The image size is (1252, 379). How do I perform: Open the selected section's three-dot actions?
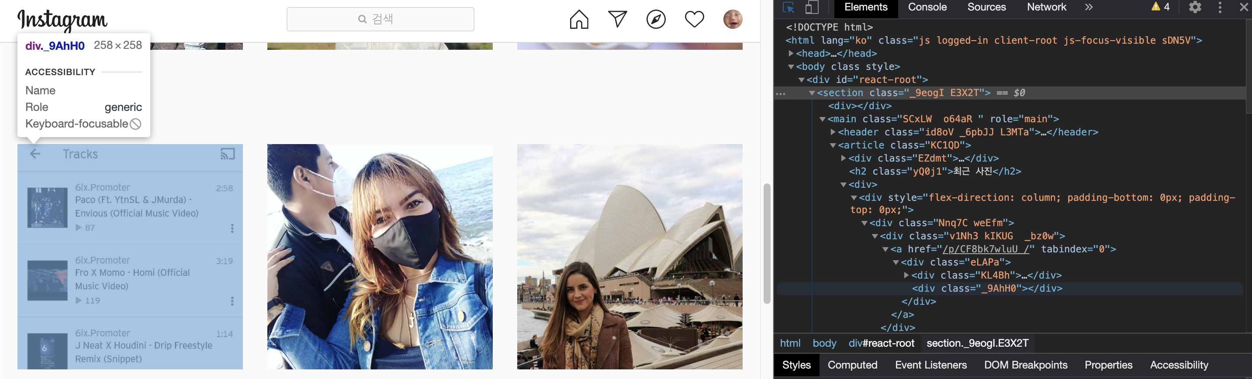[x=781, y=93]
